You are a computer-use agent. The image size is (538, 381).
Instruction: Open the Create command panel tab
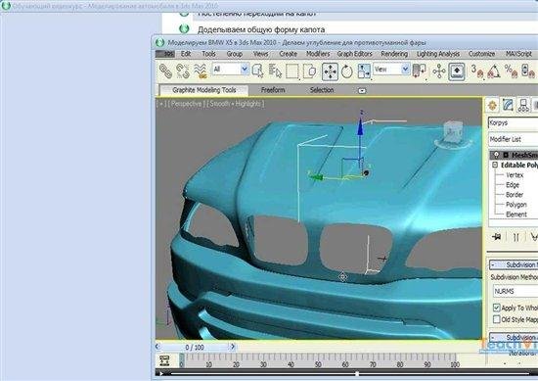(x=492, y=105)
